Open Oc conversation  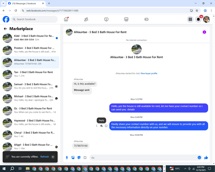(30, 111)
